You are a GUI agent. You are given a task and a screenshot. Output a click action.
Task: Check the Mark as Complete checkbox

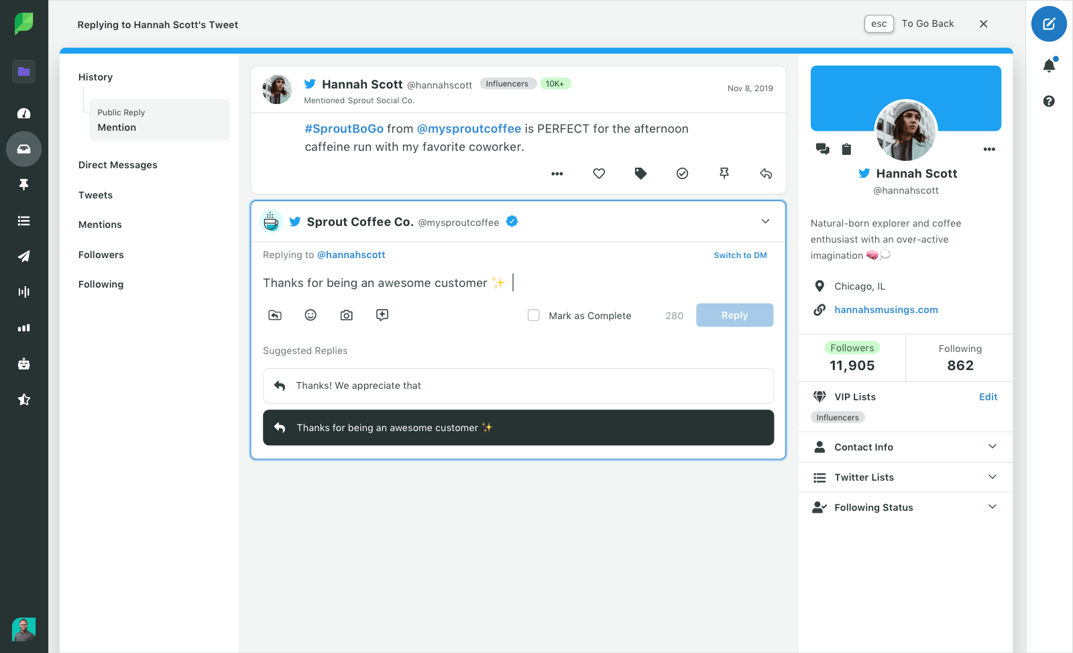point(533,315)
